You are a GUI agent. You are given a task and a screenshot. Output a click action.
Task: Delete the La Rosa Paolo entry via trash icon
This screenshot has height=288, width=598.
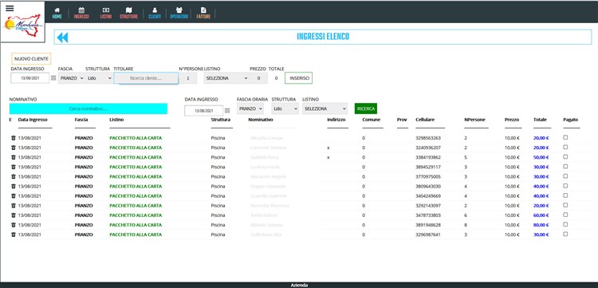coord(14,167)
